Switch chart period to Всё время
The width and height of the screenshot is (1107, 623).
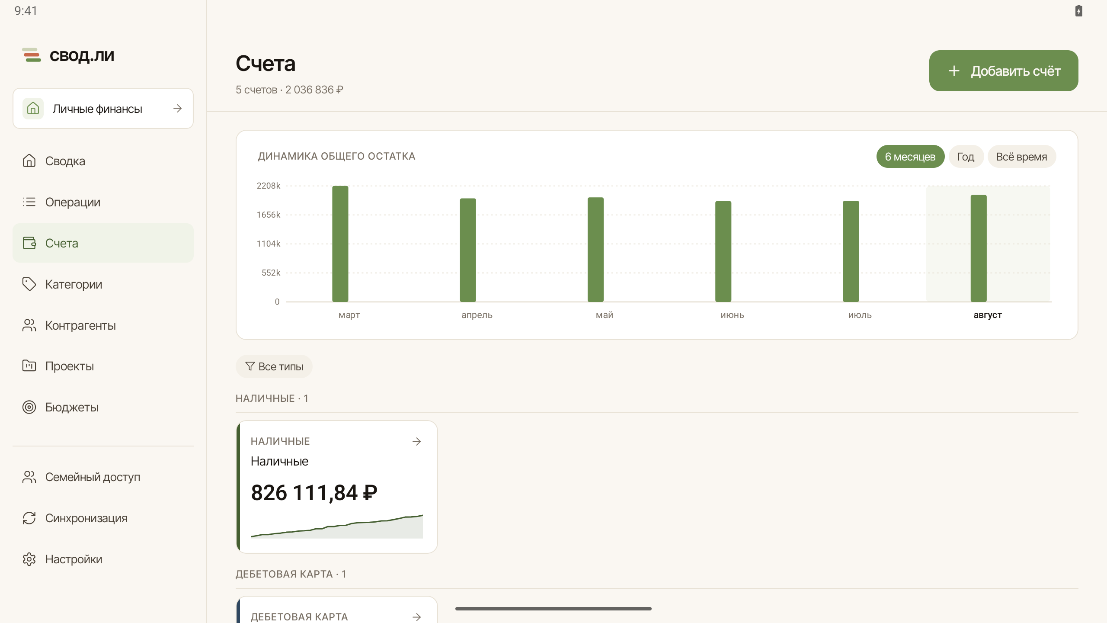click(x=1021, y=157)
